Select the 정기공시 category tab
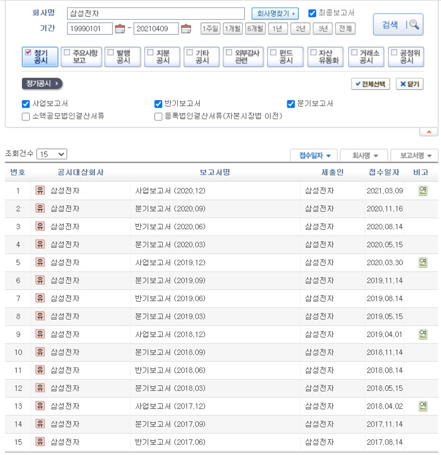 (40, 57)
